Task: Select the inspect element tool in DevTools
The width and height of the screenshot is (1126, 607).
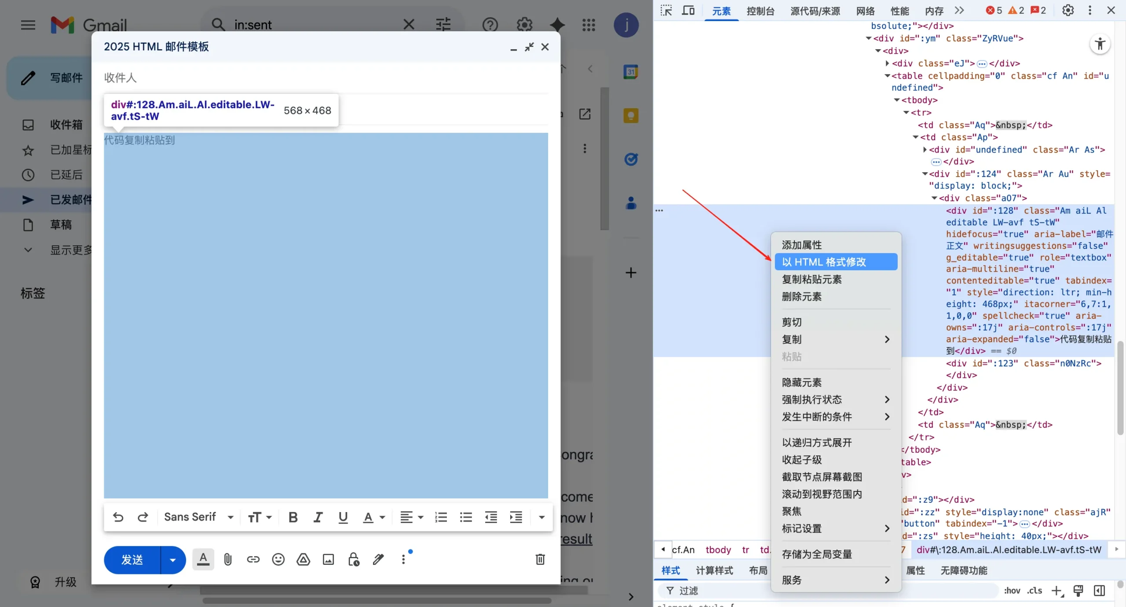Action: point(665,11)
